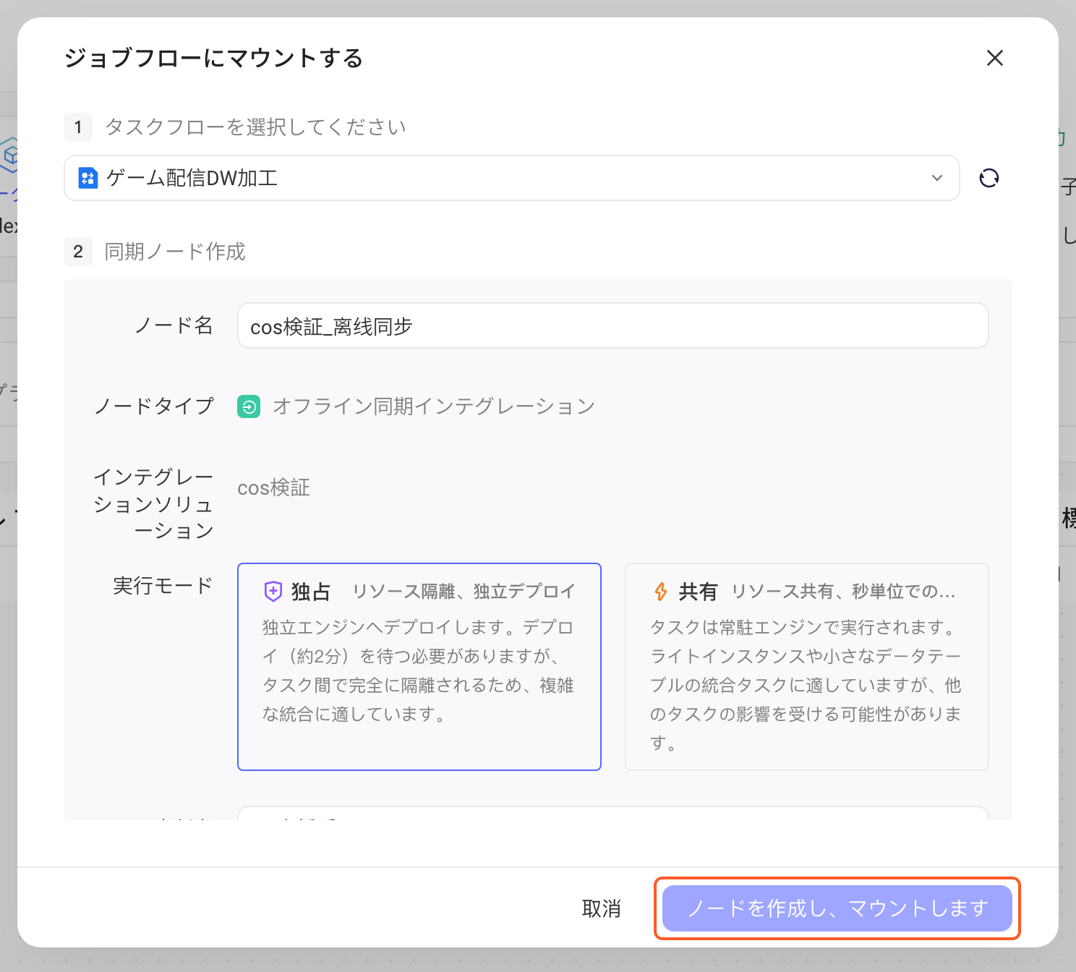Screen dimensions: 1076x972
Task: Click the lightning icon for 共有 mode
Action: pos(660,592)
